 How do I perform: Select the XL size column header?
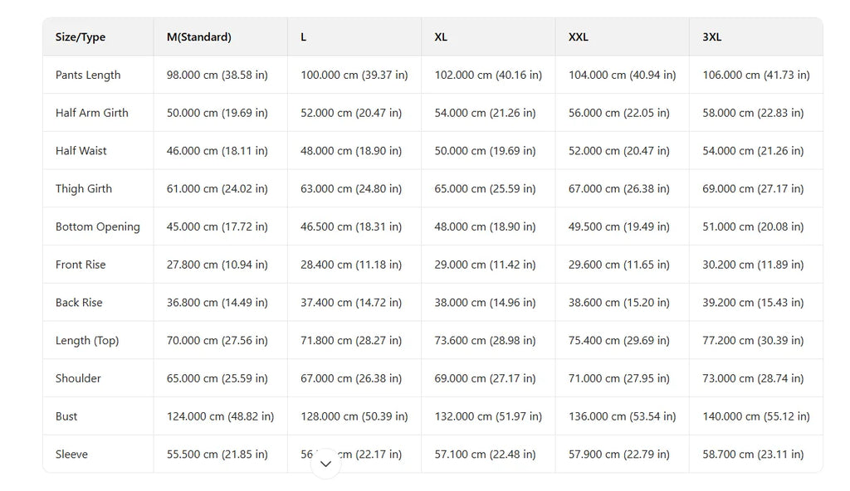tap(441, 36)
